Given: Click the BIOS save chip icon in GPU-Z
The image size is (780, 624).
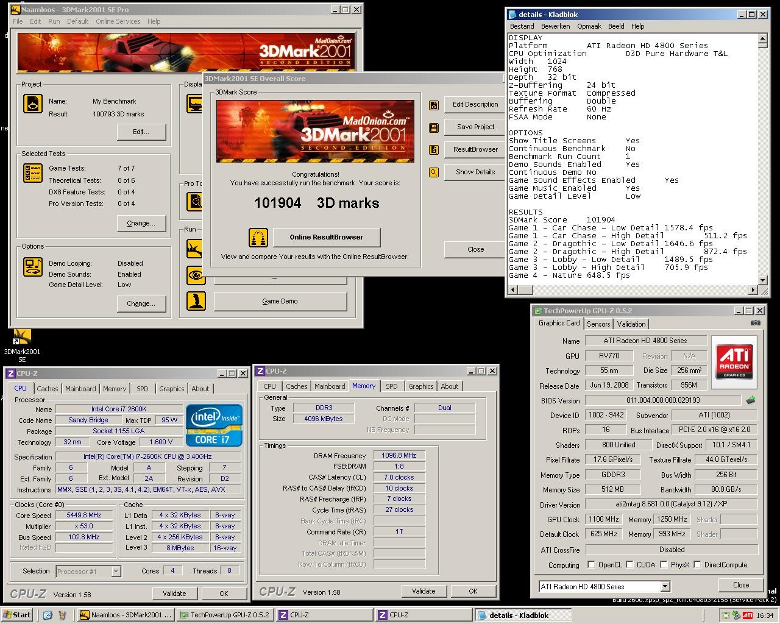Looking at the screenshot, I should [x=751, y=400].
